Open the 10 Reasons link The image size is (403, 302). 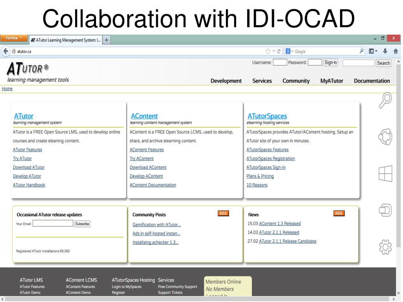[257, 185]
